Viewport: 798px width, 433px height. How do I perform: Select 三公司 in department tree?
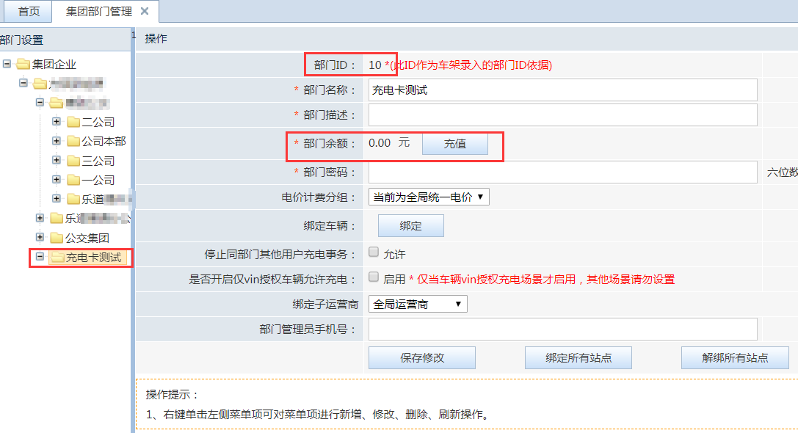98,161
